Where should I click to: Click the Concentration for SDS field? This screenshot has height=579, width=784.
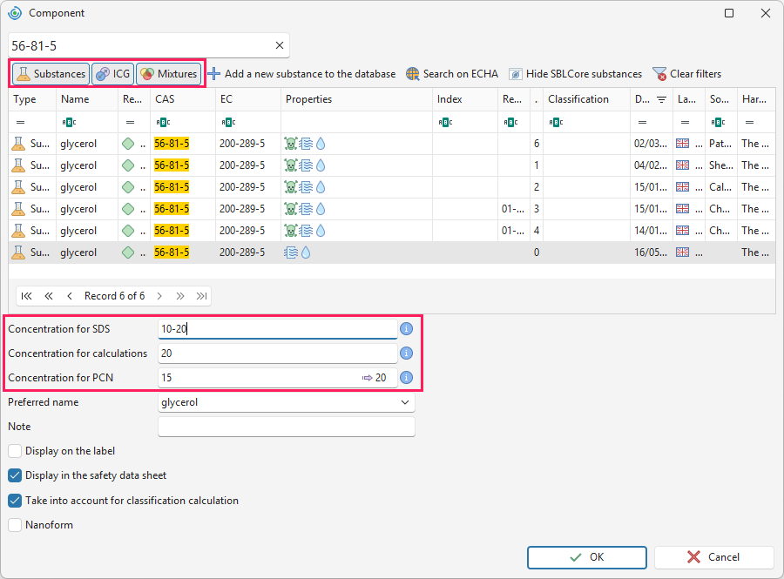pyautogui.click(x=278, y=329)
